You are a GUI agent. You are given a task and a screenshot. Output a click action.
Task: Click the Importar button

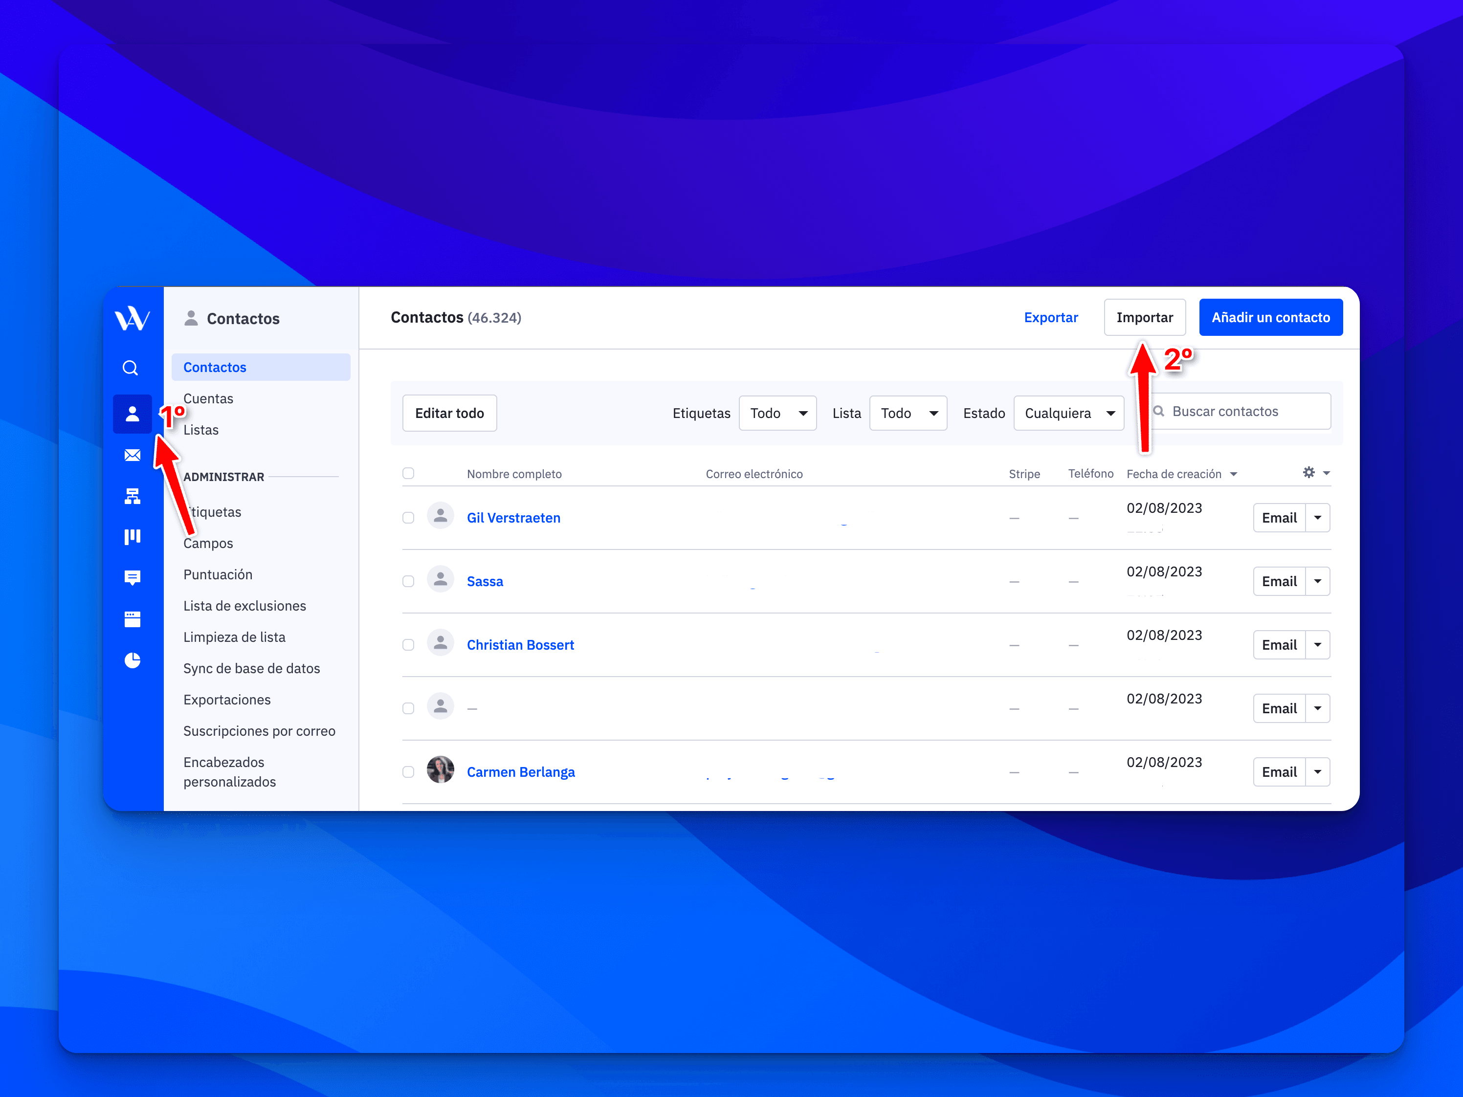point(1145,317)
